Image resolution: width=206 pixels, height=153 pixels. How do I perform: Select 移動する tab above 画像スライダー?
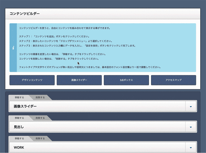click(19, 97)
